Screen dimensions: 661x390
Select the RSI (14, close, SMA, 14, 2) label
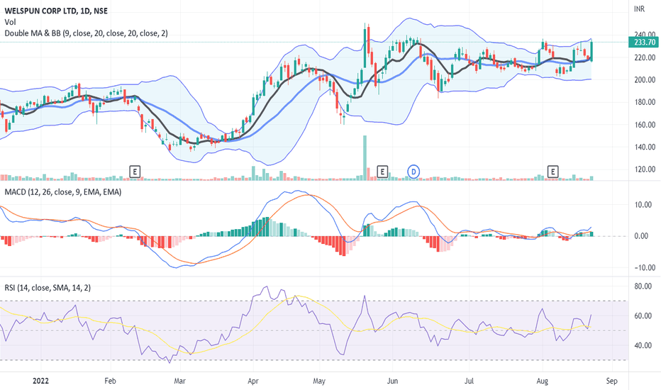48,288
